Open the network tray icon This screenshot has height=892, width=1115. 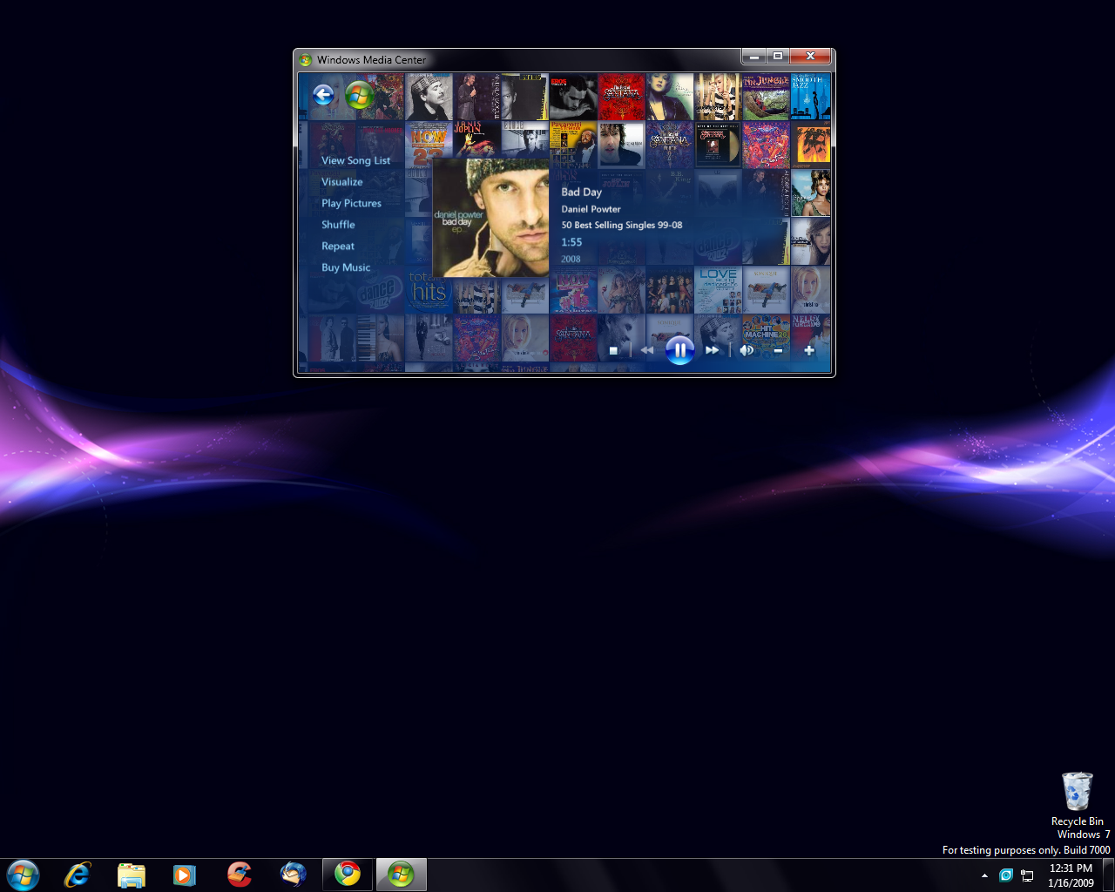click(x=1027, y=875)
